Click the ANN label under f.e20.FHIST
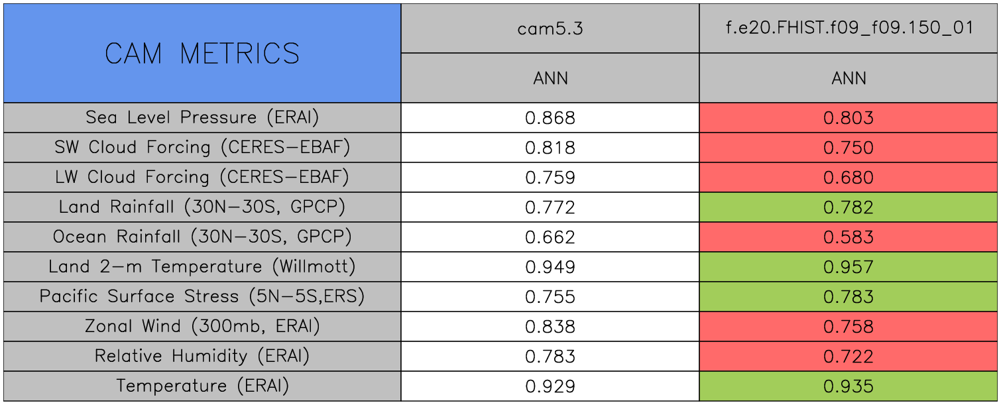The width and height of the screenshot is (1001, 405). click(849, 78)
